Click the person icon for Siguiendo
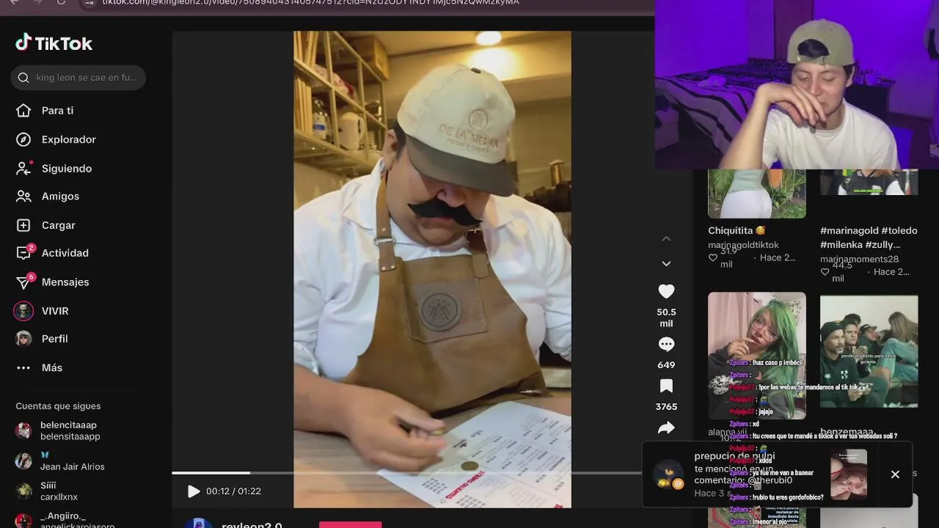Viewport: 939px width, 528px height. pos(23,168)
